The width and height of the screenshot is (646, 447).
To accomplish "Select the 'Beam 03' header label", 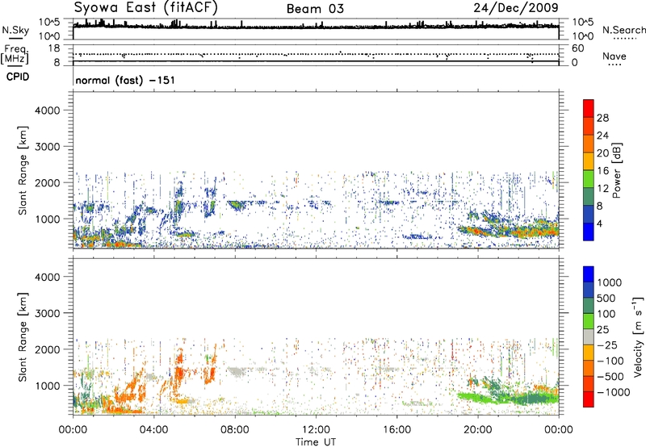I will click(x=315, y=9).
